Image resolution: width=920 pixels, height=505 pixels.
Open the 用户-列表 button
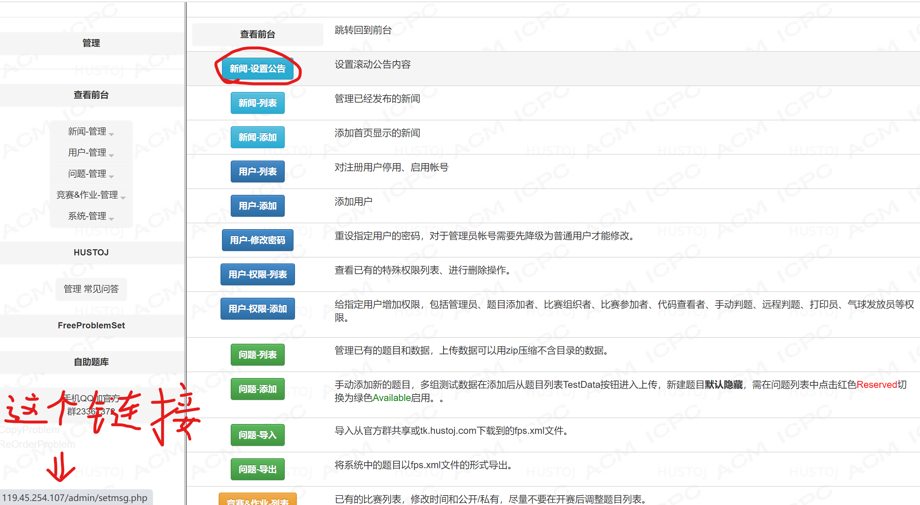click(258, 171)
